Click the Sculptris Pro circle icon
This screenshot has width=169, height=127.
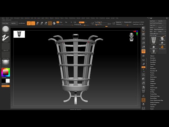coord(54,23)
